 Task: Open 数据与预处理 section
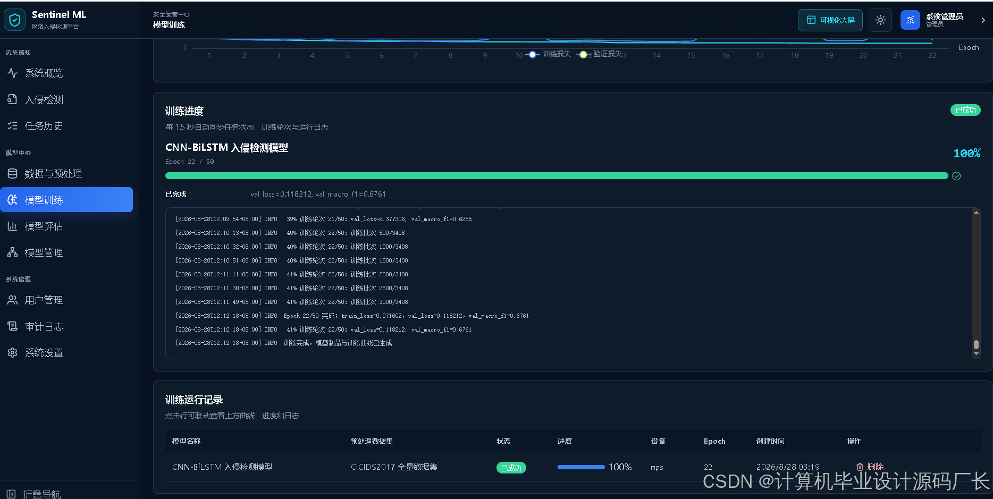pyautogui.click(x=66, y=173)
